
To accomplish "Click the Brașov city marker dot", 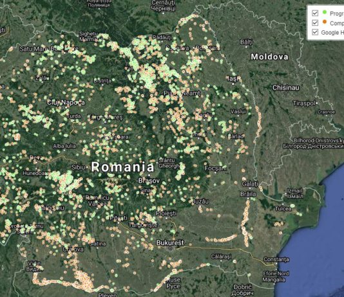I will [x=149, y=175].
